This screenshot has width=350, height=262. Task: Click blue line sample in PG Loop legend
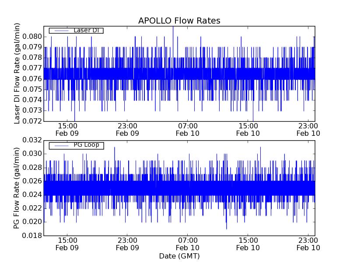click(x=61, y=145)
